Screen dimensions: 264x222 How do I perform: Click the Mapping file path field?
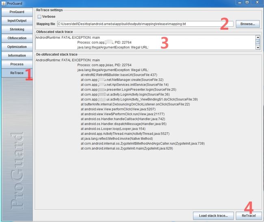tap(145, 24)
